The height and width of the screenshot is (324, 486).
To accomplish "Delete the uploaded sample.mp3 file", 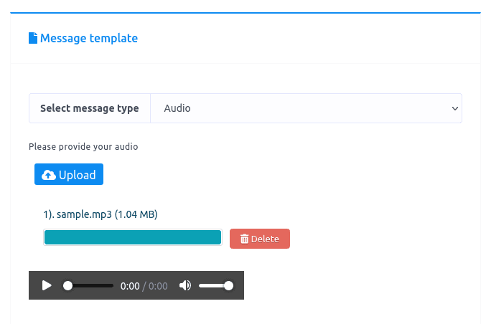I will (x=260, y=239).
